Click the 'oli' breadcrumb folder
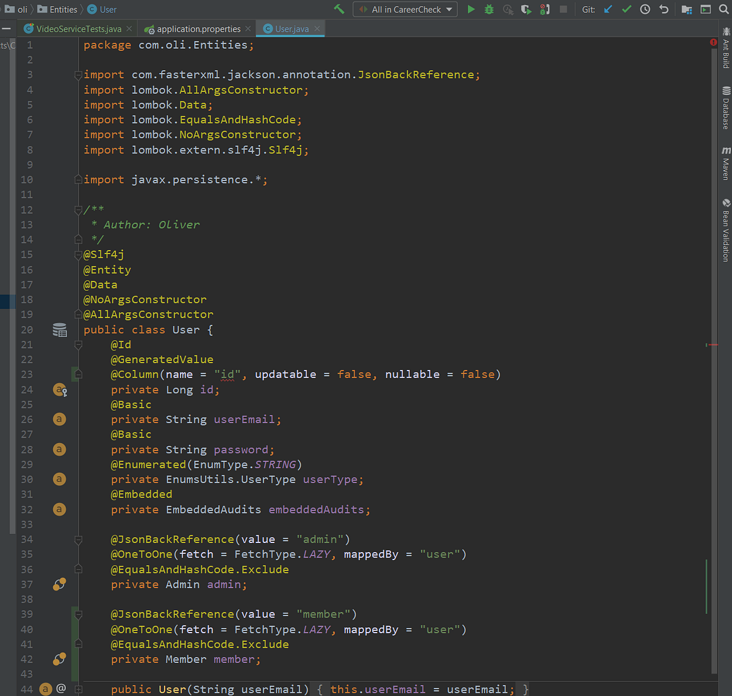This screenshot has height=696, width=732. (16, 9)
